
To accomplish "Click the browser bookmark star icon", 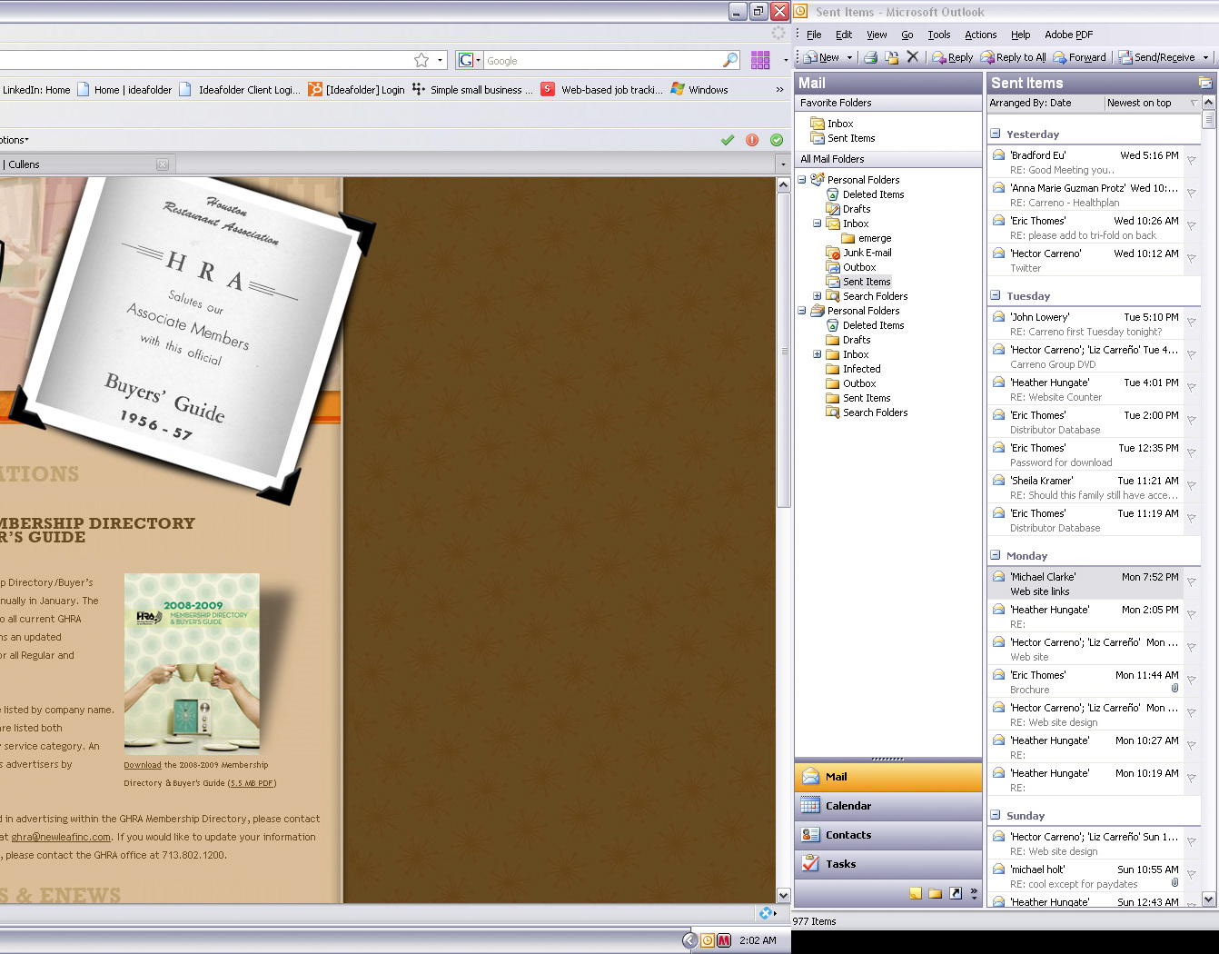I will [x=421, y=60].
